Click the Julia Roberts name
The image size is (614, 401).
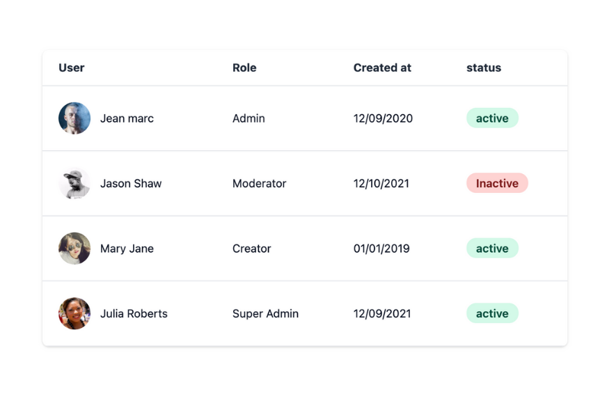point(134,314)
